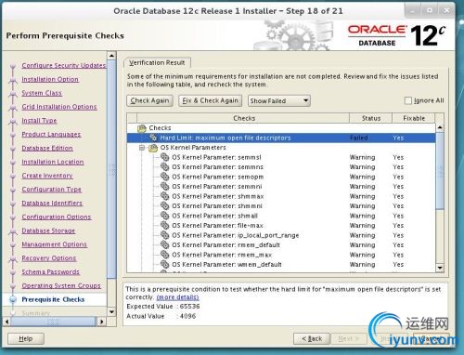
Task: Click the gear icon beside rmem_max parameter
Action: click(164, 255)
